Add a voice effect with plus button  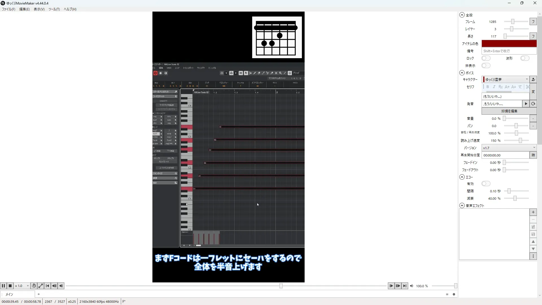(x=533, y=212)
